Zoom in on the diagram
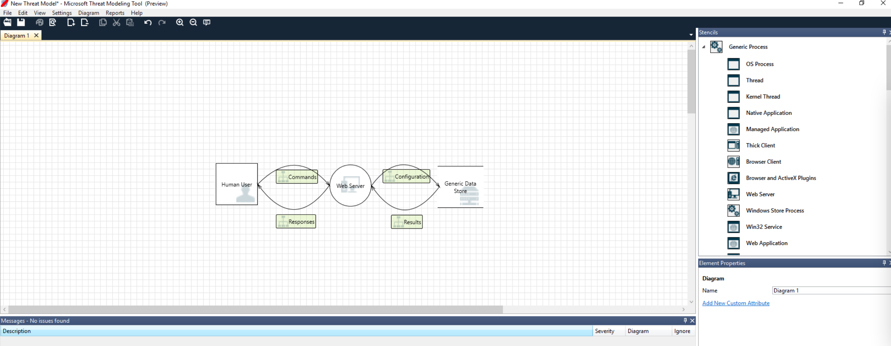The image size is (891, 346). (x=180, y=22)
